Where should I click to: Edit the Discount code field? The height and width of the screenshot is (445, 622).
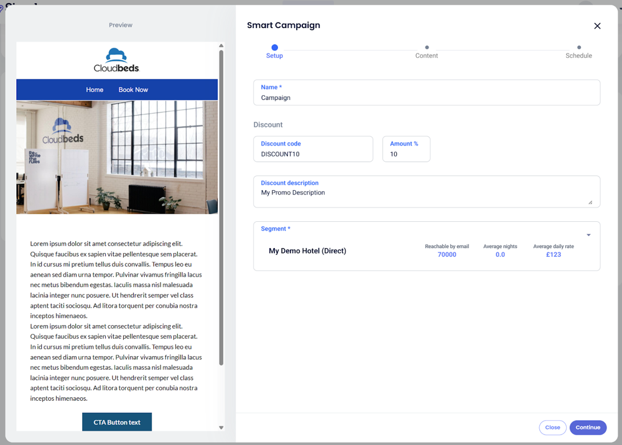tap(313, 154)
